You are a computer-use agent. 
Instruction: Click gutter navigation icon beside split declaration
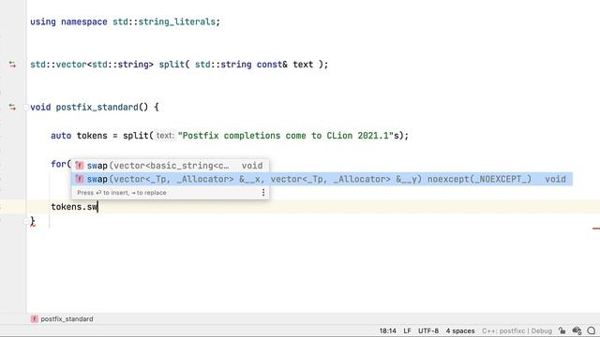click(x=12, y=65)
